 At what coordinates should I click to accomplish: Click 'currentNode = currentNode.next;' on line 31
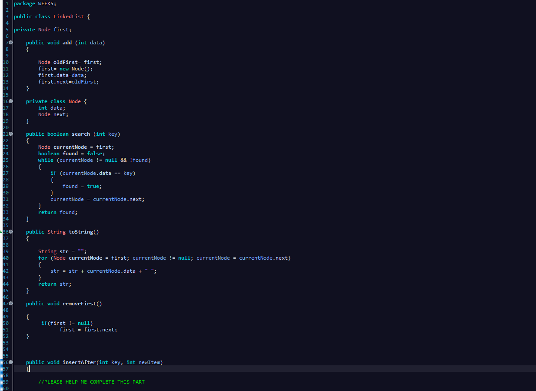(97, 199)
